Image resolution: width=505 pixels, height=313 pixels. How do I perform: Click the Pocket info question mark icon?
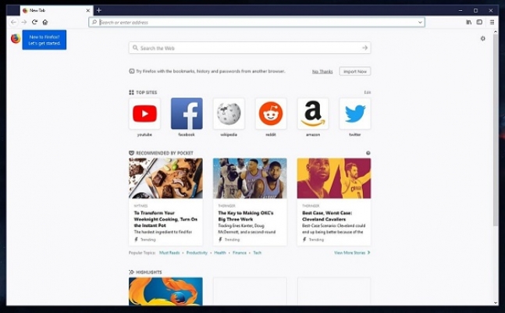(x=368, y=153)
